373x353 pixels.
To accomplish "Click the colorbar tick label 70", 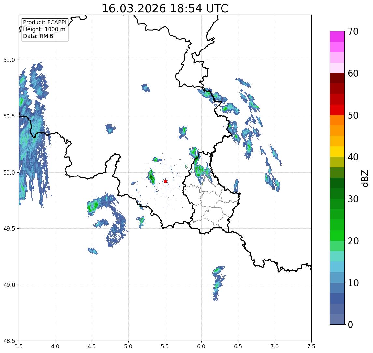I will pyautogui.click(x=353, y=31).
